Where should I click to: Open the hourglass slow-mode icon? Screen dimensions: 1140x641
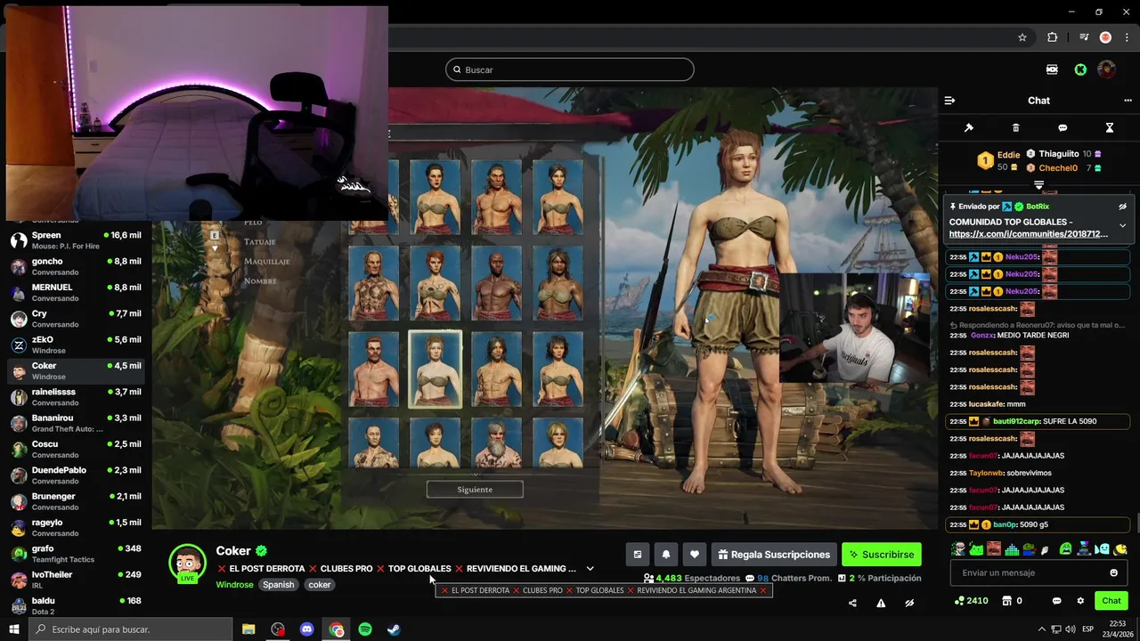(x=1110, y=128)
